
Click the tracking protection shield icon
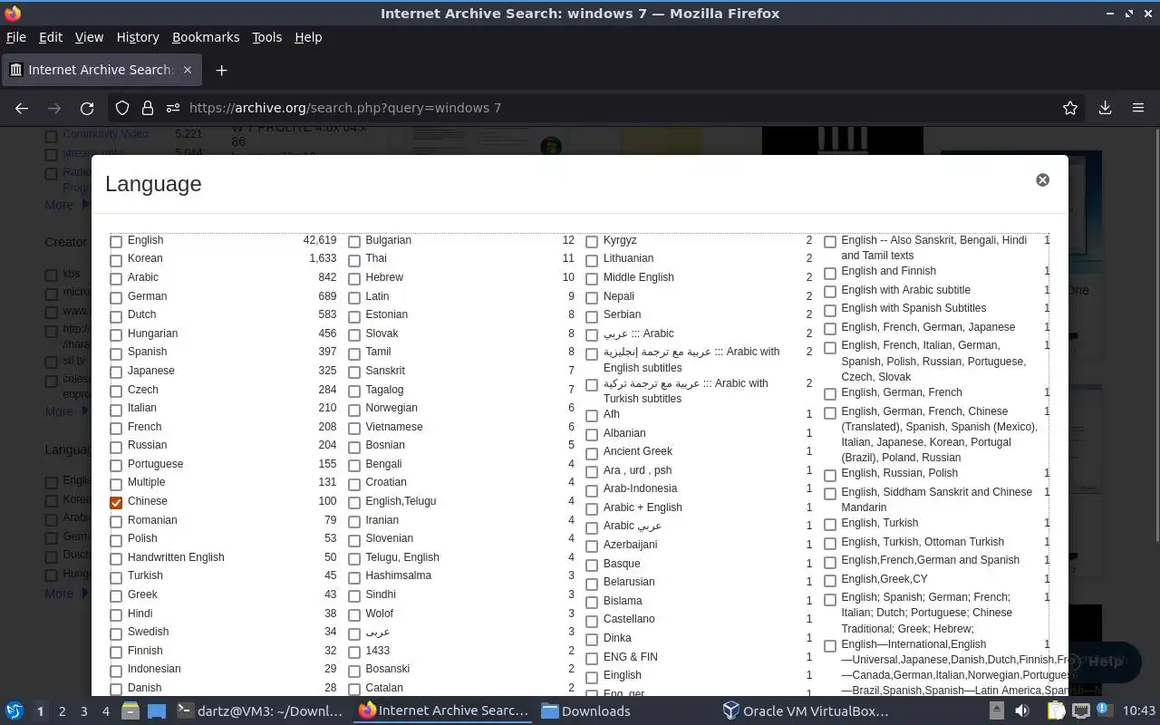122,108
